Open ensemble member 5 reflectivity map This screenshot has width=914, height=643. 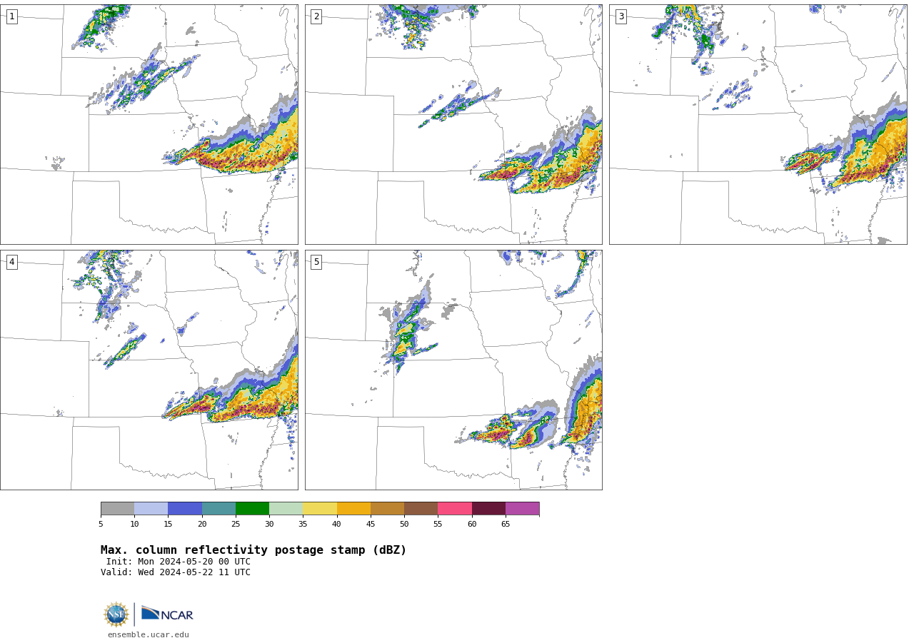pos(453,370)
